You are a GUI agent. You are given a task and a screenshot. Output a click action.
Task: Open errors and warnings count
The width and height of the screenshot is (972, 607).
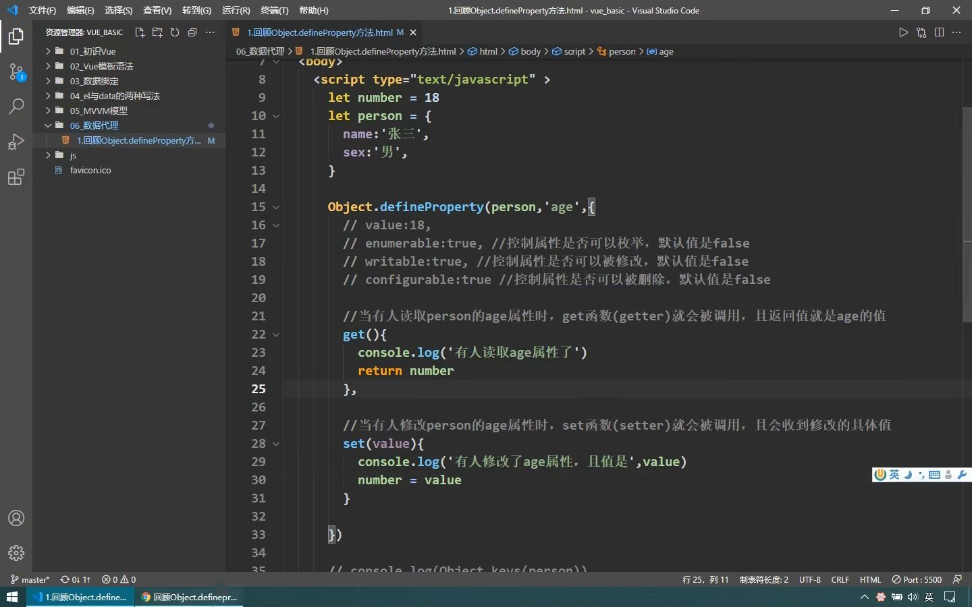(x=119, y=579)
